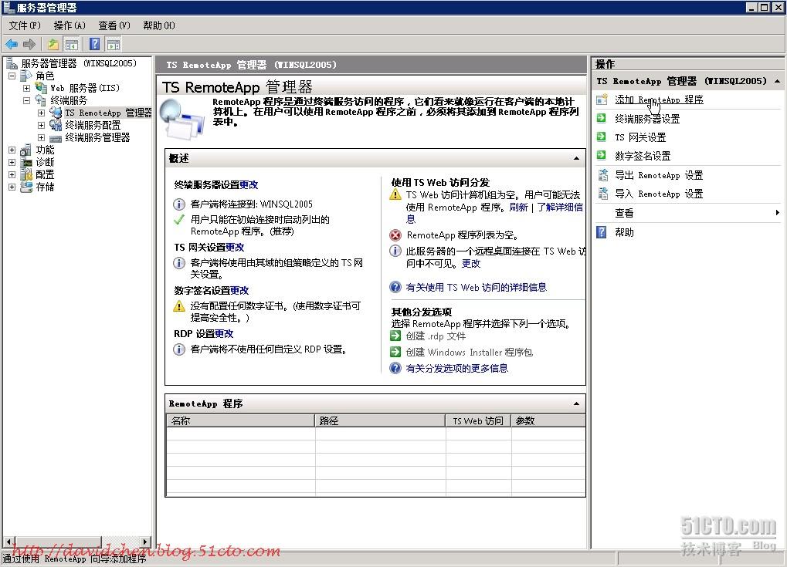This screenshot has width=787, height=567.
Task: Click the Forward arrow toolbar icon
Action: click(29, 45)
